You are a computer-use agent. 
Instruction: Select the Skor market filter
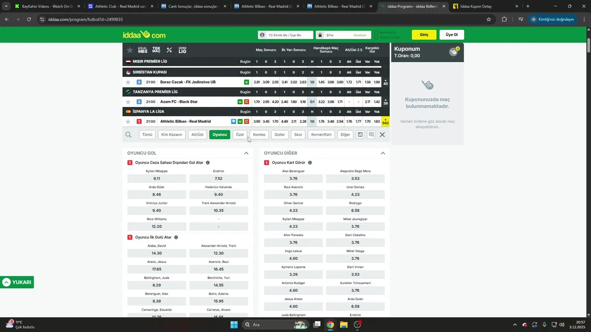(298, 135)
